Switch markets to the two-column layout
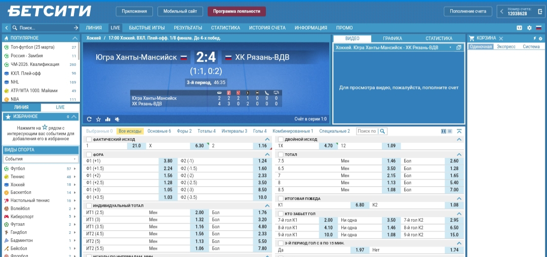The width and height of the screenshot is (547, 257). point(444,131)
